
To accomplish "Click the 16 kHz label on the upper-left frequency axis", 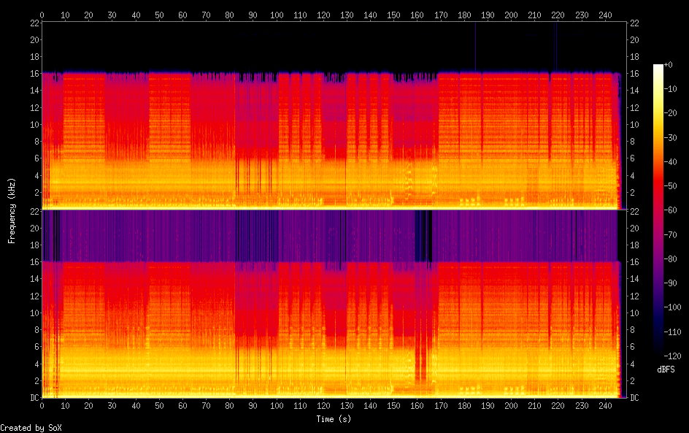I will click(x=34, y=74).
